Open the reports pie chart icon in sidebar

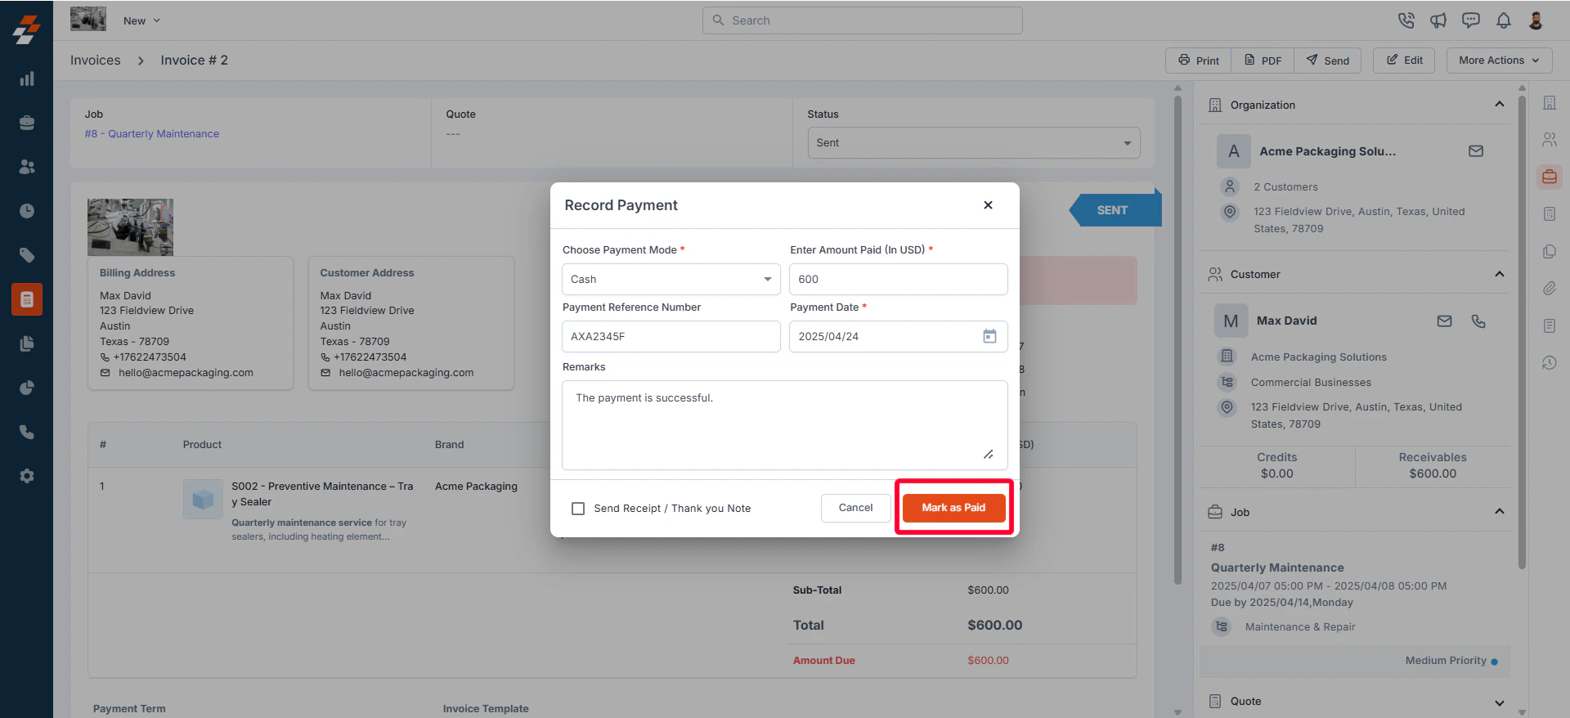tap(27, 388)
